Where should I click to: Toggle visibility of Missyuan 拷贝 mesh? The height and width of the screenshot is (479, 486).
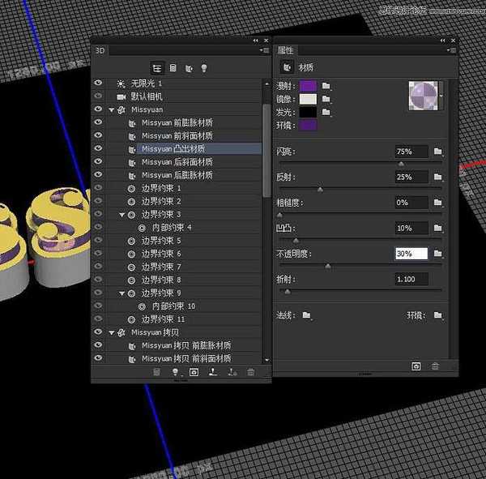(x=98, y=332)
